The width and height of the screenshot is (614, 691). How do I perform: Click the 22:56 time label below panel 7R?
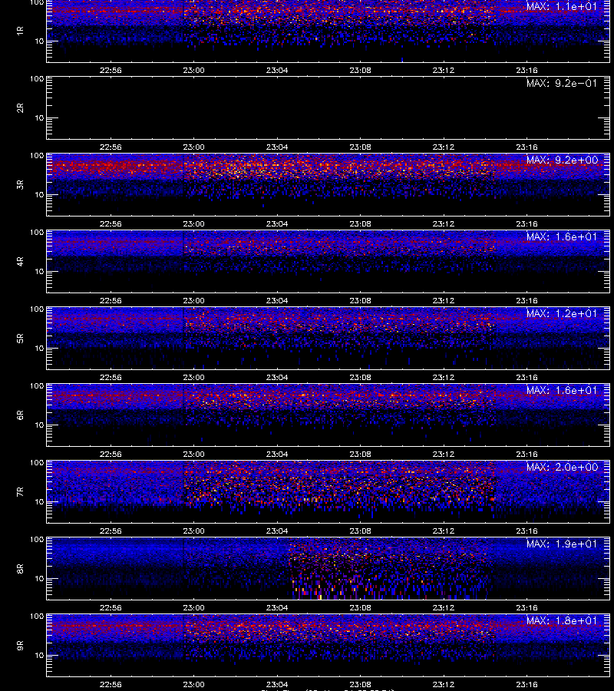coord(111,531)
